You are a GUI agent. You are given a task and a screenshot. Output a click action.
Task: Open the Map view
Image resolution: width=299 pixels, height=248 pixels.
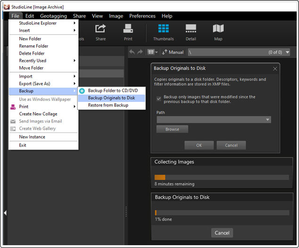pos(218,32)
